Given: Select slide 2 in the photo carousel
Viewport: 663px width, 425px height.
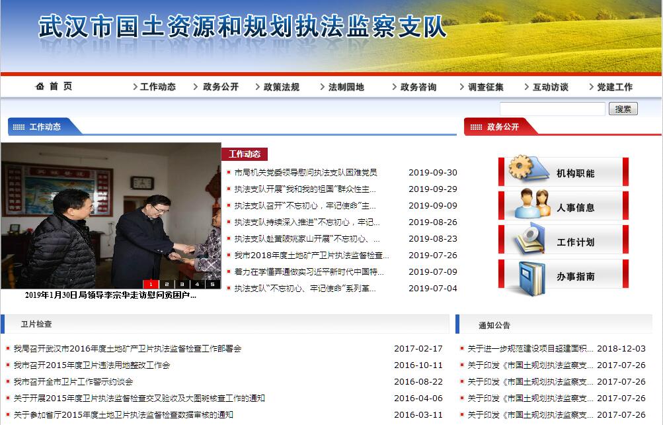Looking at the screenshot, I should pyautogui.click(x=167, y=284).
